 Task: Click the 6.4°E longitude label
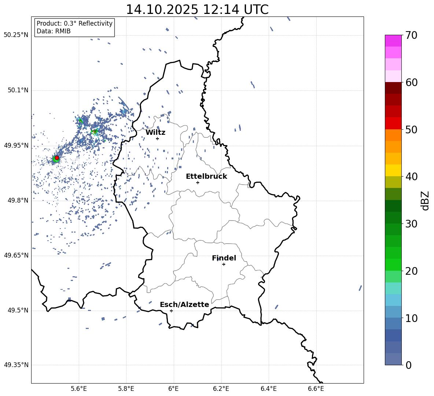[268, 389]
